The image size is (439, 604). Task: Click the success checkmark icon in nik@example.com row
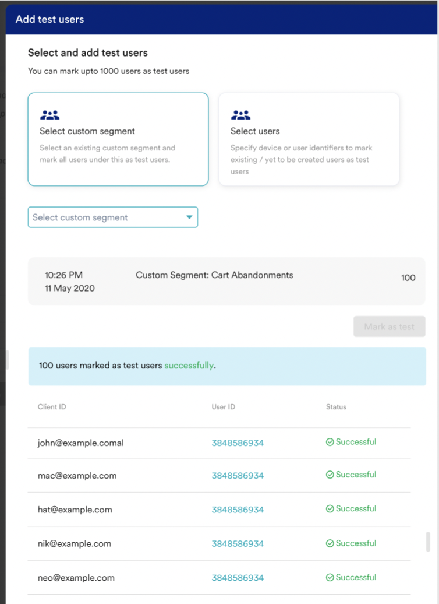pos(330,543)
